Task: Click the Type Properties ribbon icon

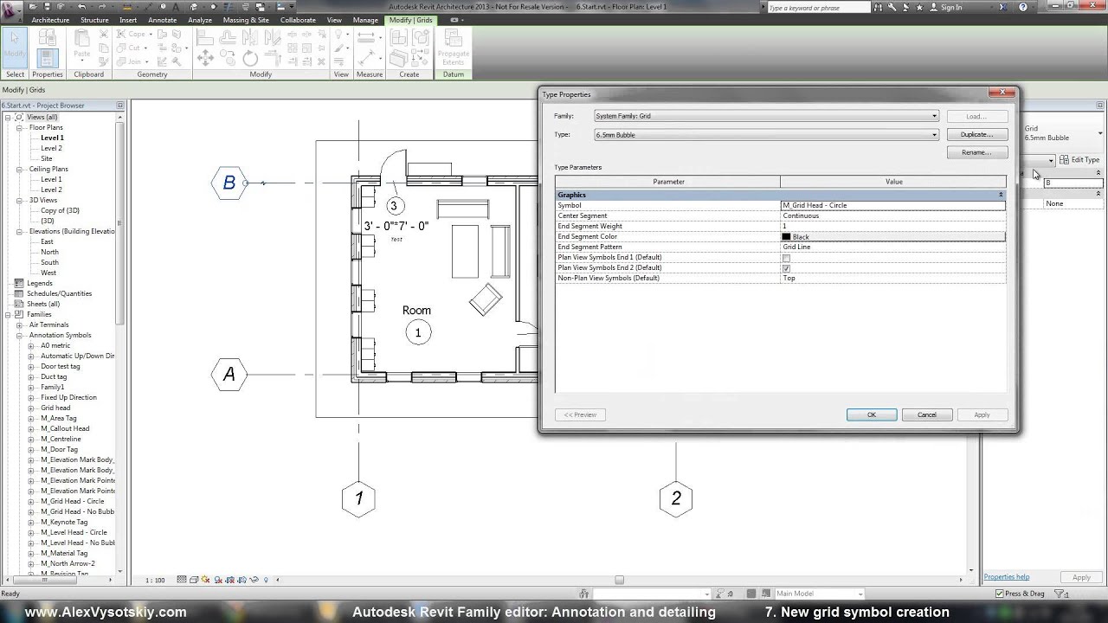Action: [x=48, y=37]
